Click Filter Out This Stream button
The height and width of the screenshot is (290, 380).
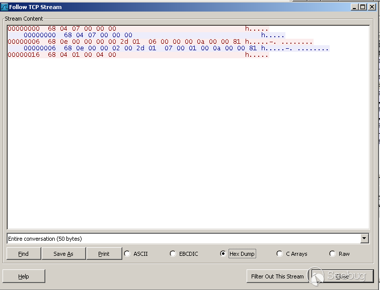(x=277, y=276)
